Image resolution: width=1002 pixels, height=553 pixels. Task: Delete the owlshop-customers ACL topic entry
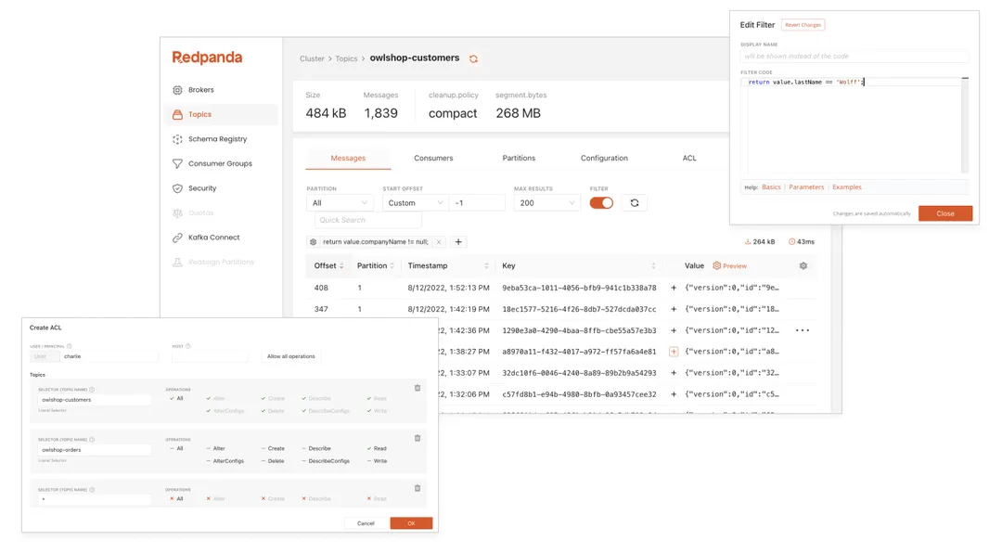tap(417, 388)
